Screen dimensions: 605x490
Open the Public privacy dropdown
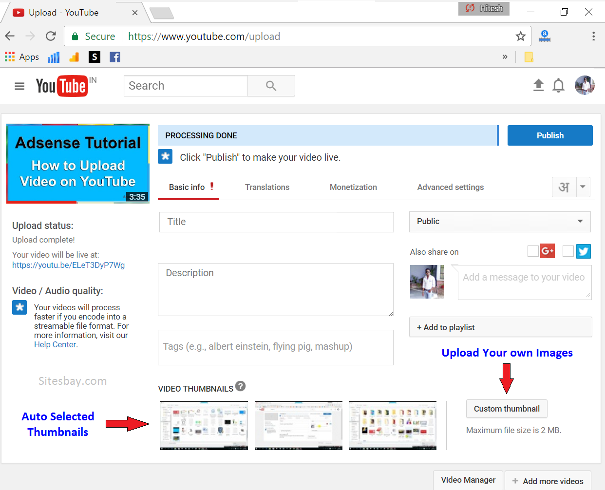[500, 222]
